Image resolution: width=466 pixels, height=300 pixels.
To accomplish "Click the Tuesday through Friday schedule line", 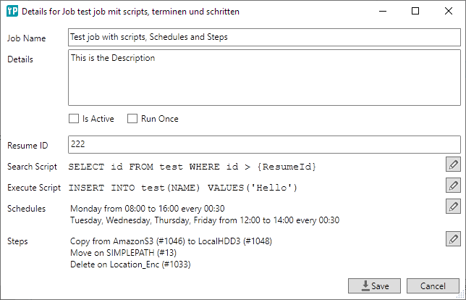I will 205,220.
